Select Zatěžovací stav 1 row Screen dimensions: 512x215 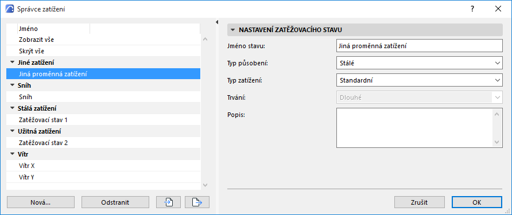pos(103,120)
